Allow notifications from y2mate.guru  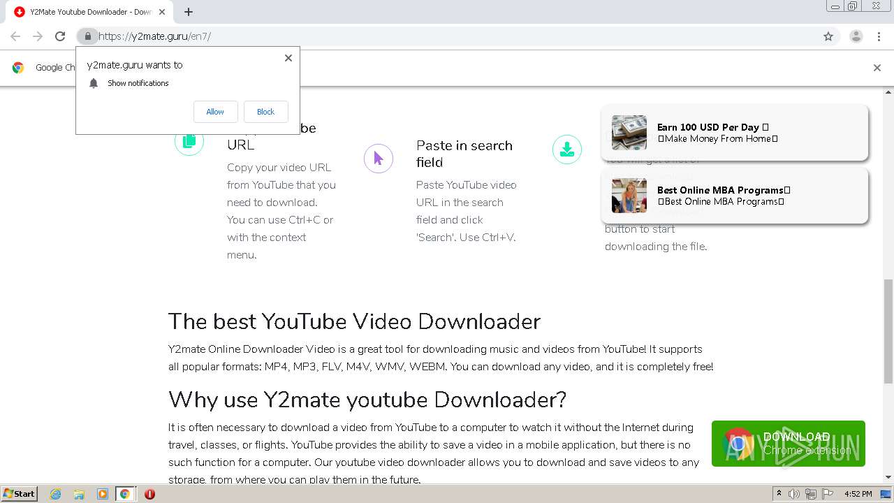(215, 112)
